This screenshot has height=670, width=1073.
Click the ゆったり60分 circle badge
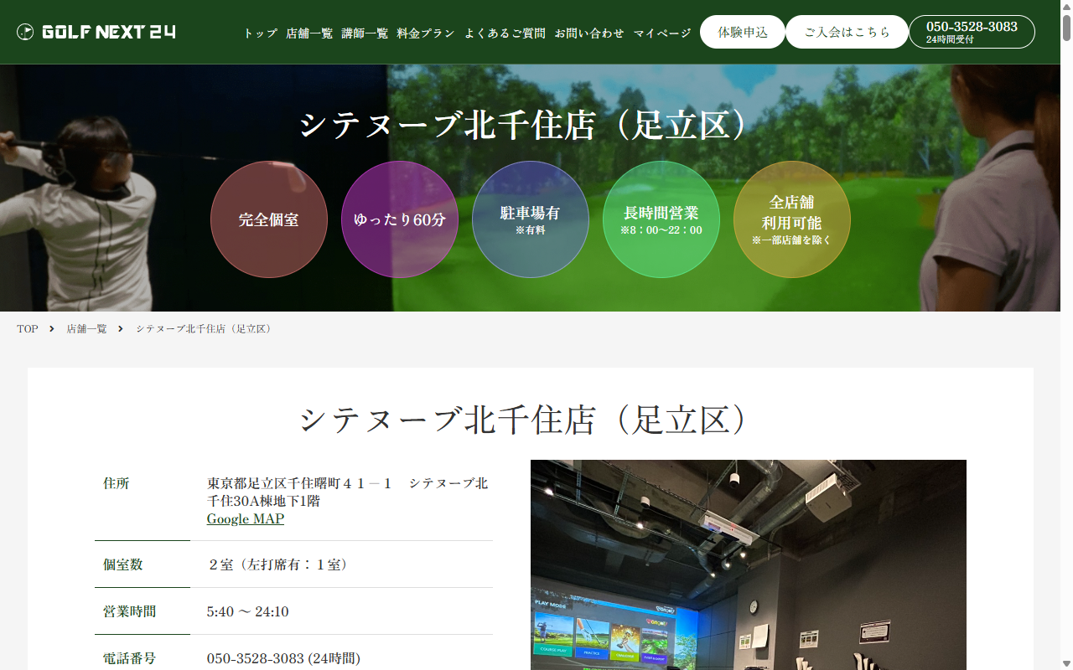pos(400,219)
